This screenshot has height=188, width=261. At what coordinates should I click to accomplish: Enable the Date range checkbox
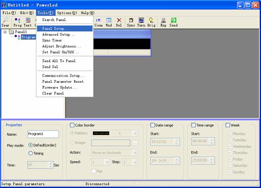pyautogui.click(x=152, y=125)
